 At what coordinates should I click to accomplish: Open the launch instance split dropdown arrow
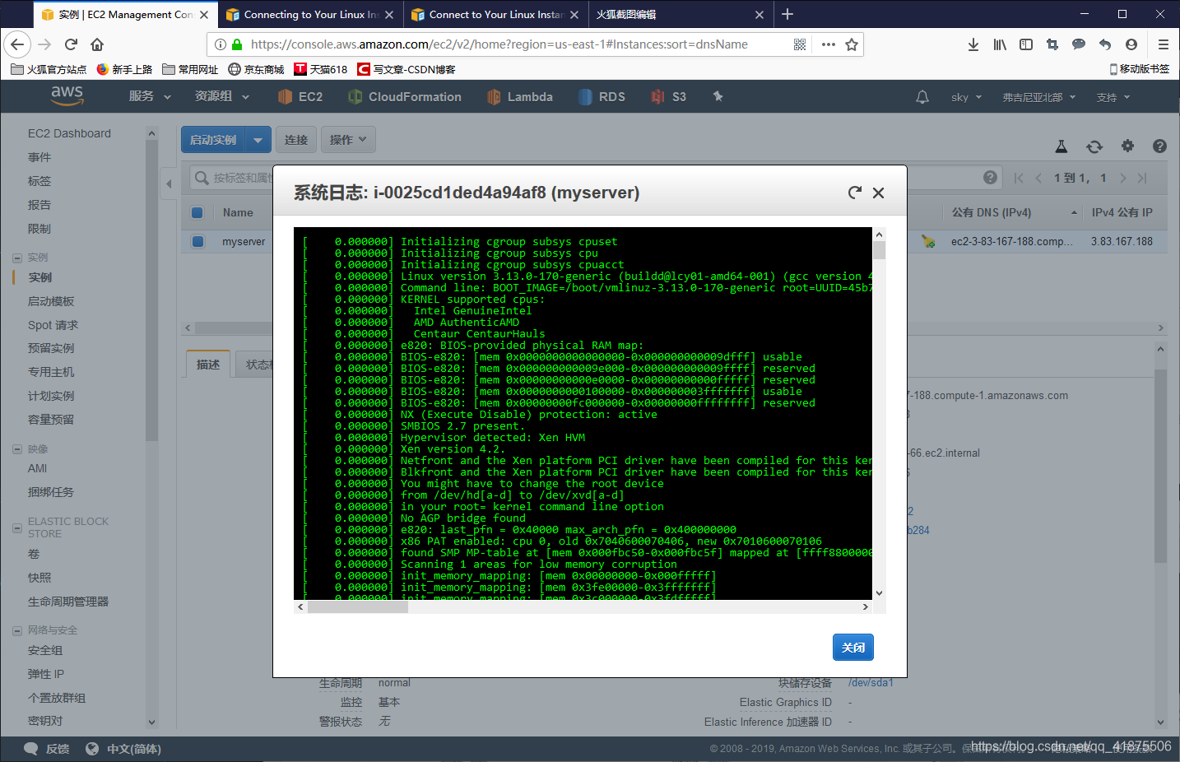pyautogui.click(x=258, y=140)
